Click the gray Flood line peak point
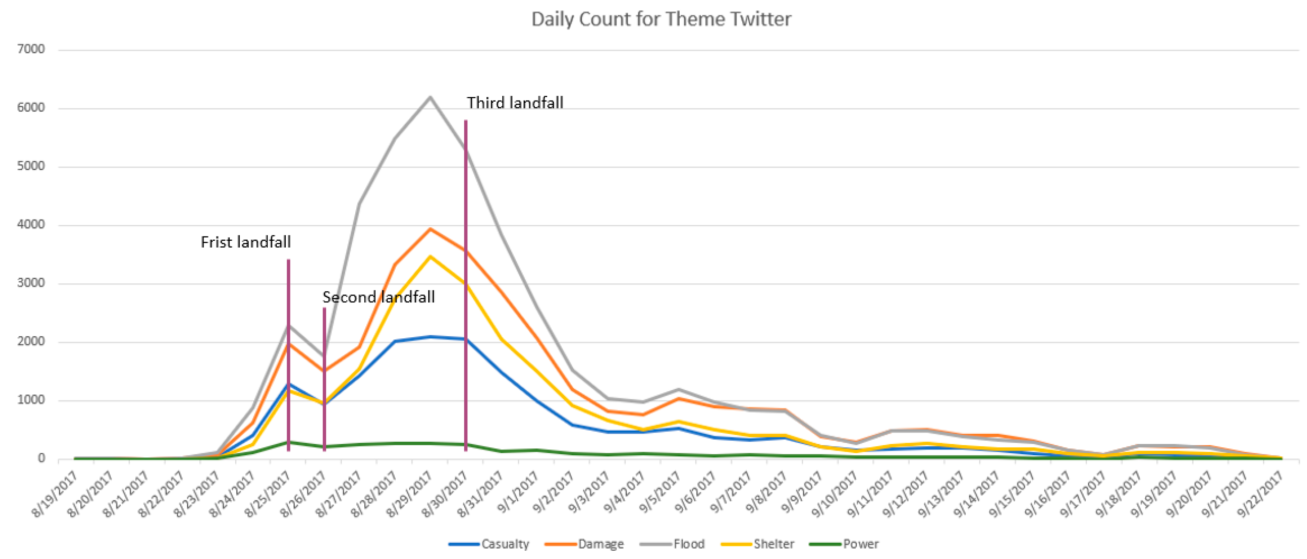Image resolution: width=1307 pixels, height=559 pixels. point(430,97)
